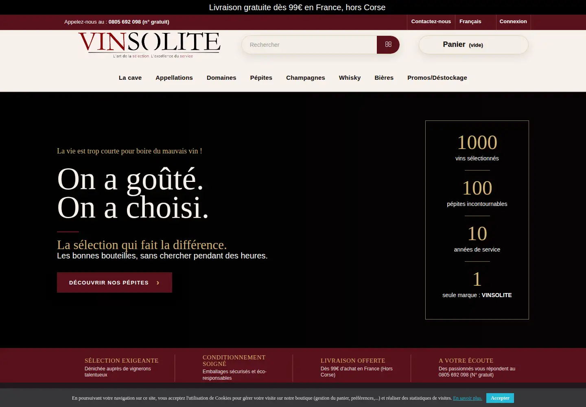Image resolution: width=586 pixels, height=407 pixels.
Task: Click the Connexion link
Action: tap(513, 22)
